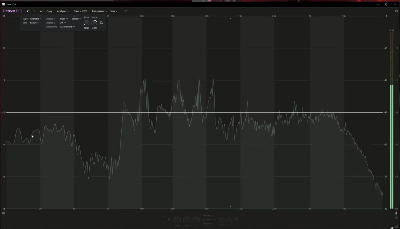Toggle the band solo speaker icon

[x=169, y=220]
